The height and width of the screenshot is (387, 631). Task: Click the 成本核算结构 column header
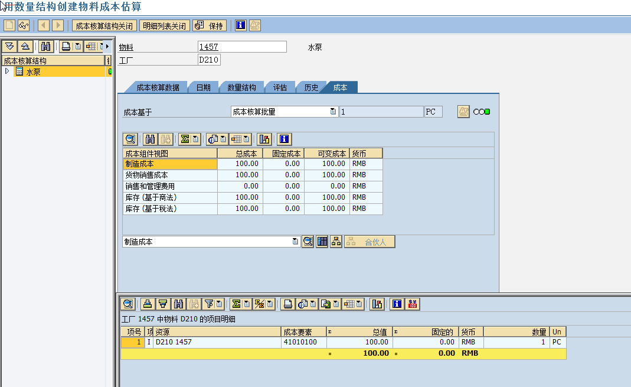[53, 61]
